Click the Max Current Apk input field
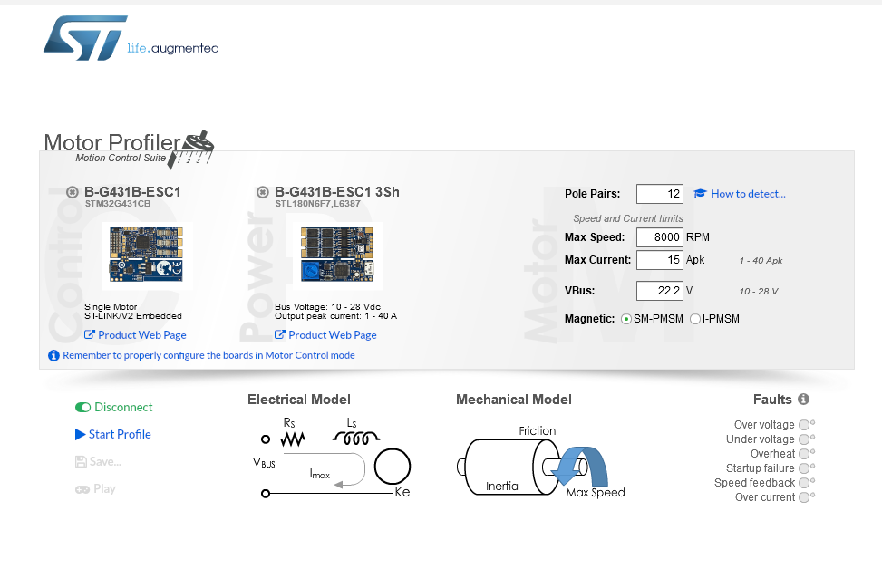Screen dimensions: 882x588 [660, 260]
